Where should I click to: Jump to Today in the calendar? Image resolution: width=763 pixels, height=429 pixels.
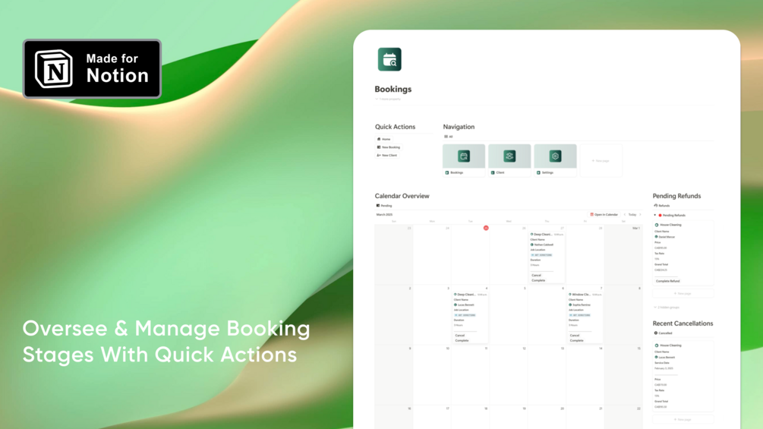[x=632, y=214]
